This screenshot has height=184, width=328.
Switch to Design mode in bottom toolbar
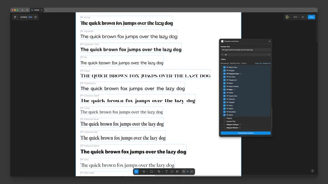(188, 171)
